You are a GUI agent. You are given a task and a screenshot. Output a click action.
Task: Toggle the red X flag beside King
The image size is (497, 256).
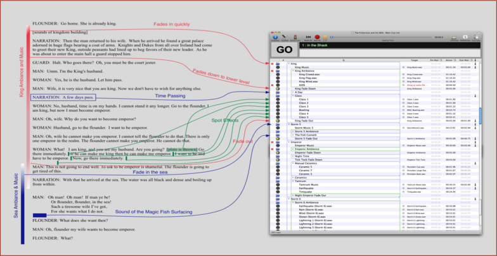pyautogui.click(x=272, y=63)
